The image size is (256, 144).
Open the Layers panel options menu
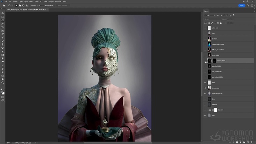click(254, 11)
